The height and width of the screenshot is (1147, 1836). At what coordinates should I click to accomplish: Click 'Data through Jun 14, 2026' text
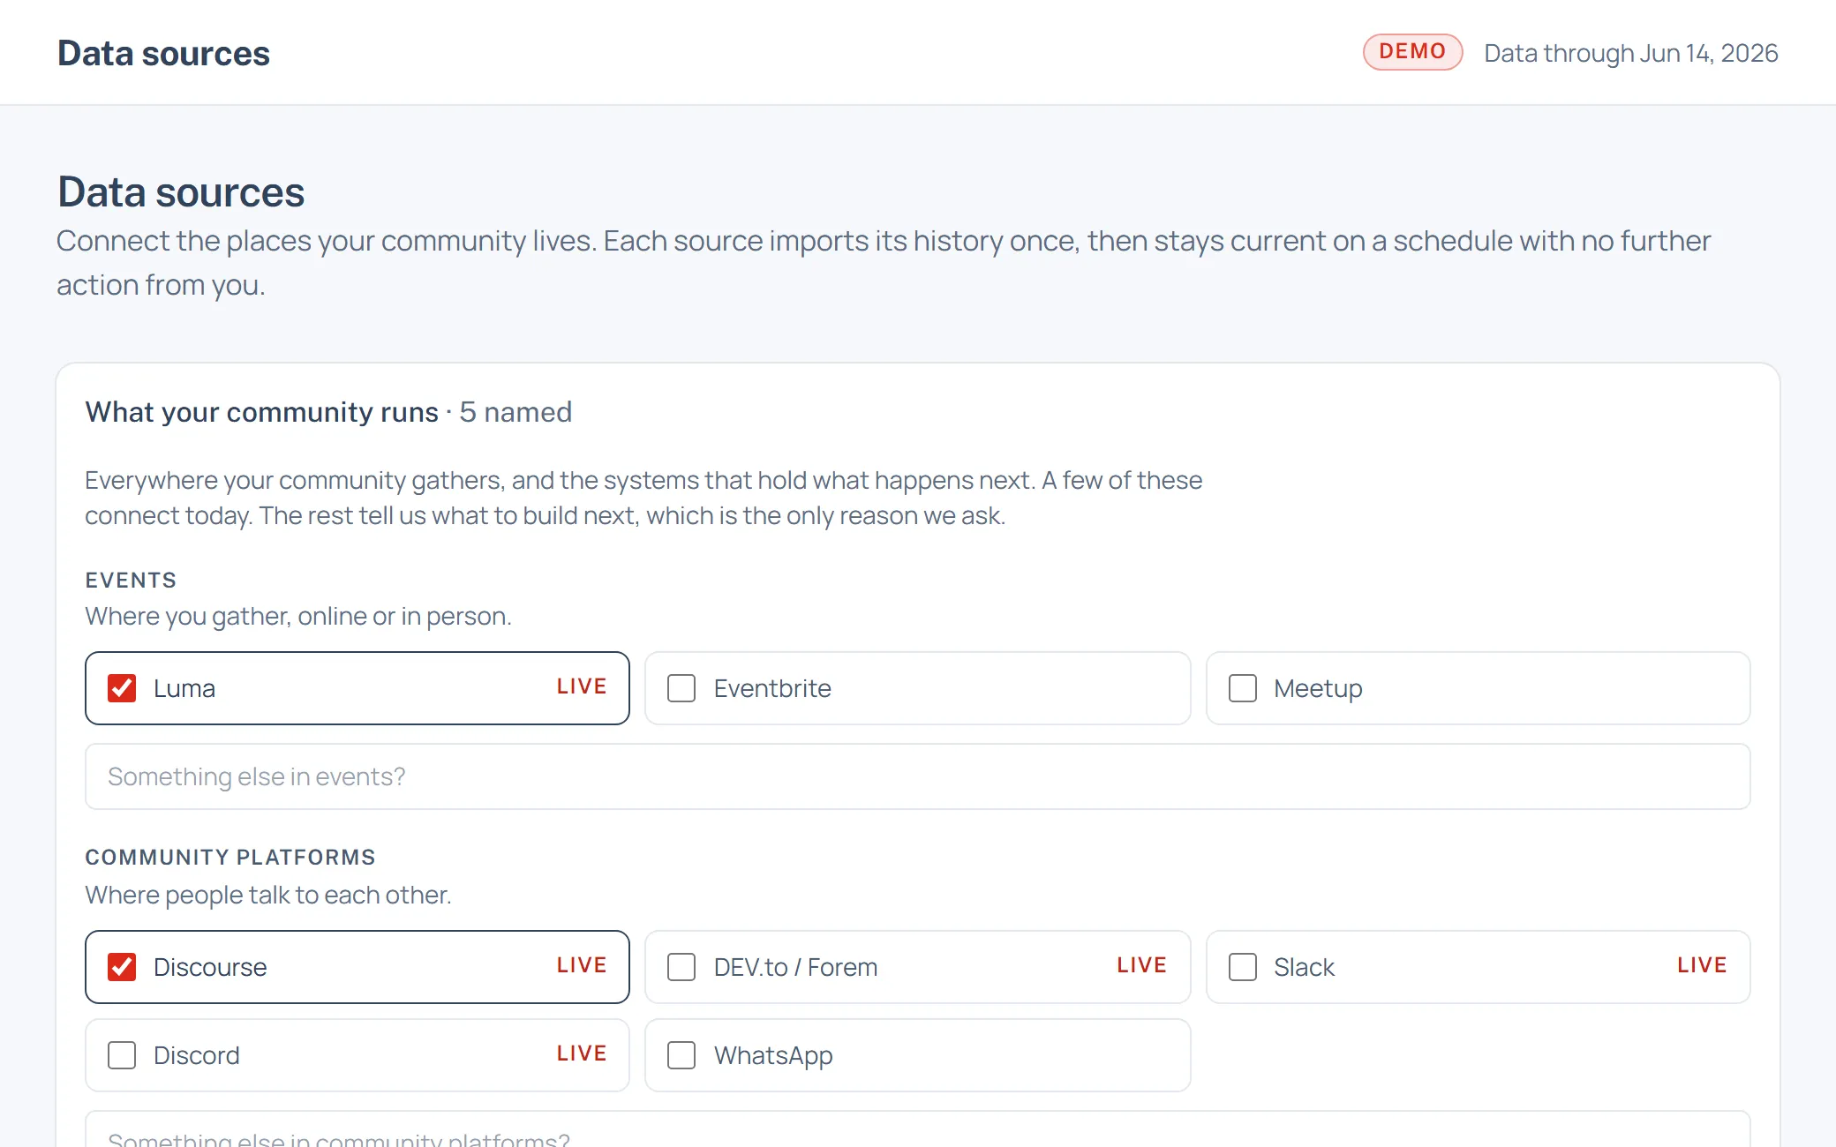coord(1630,53)
